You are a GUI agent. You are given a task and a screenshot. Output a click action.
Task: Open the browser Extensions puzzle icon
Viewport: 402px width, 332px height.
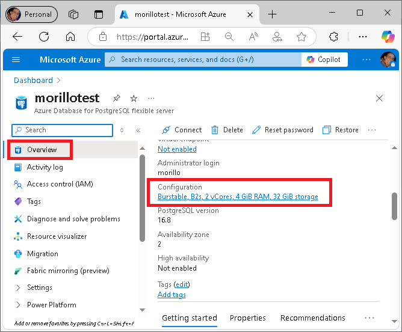[333, 37]
